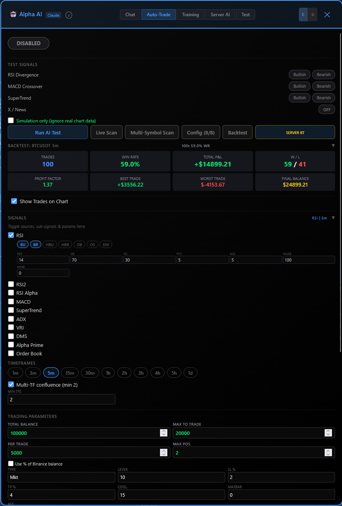Expand the BACKTEST BTCUSDT 5m results section
342x506 pixels.
click(x=333, y=146)
